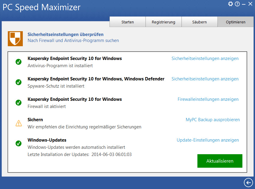Image resolution: width=255 pixels, height=189 pixels.
Task: Open Firewalleinstellungen anzeigen link
Action: 208,99
